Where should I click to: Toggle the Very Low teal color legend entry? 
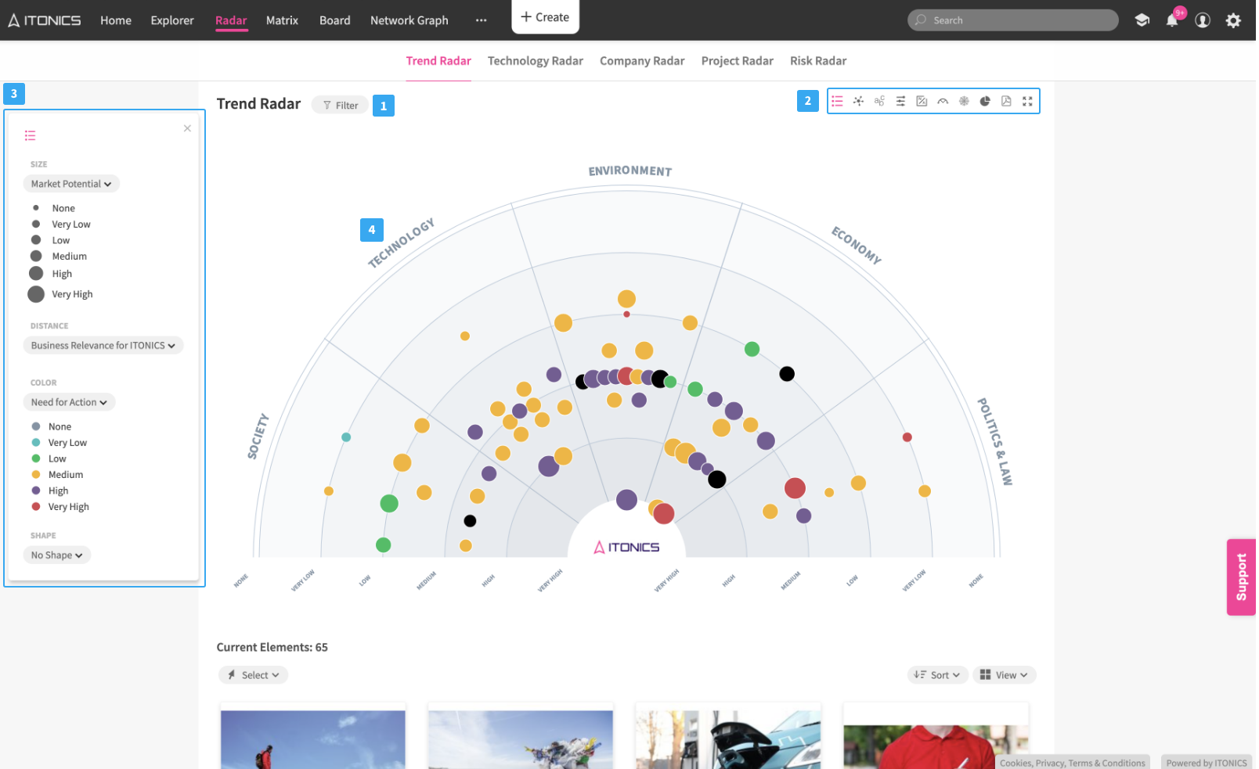(60, 443)
